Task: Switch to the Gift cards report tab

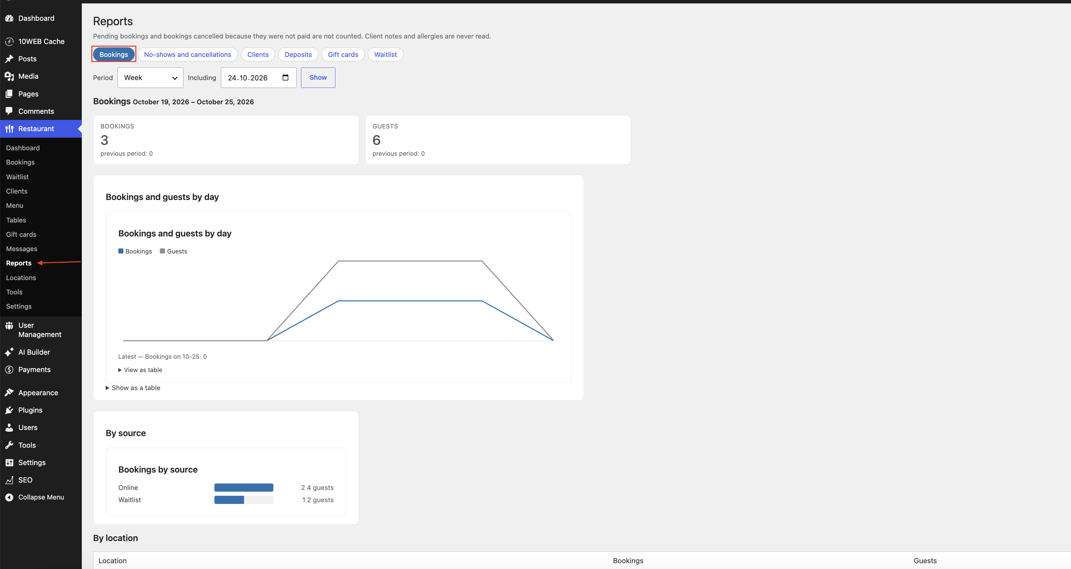Action: click(343, 55)
